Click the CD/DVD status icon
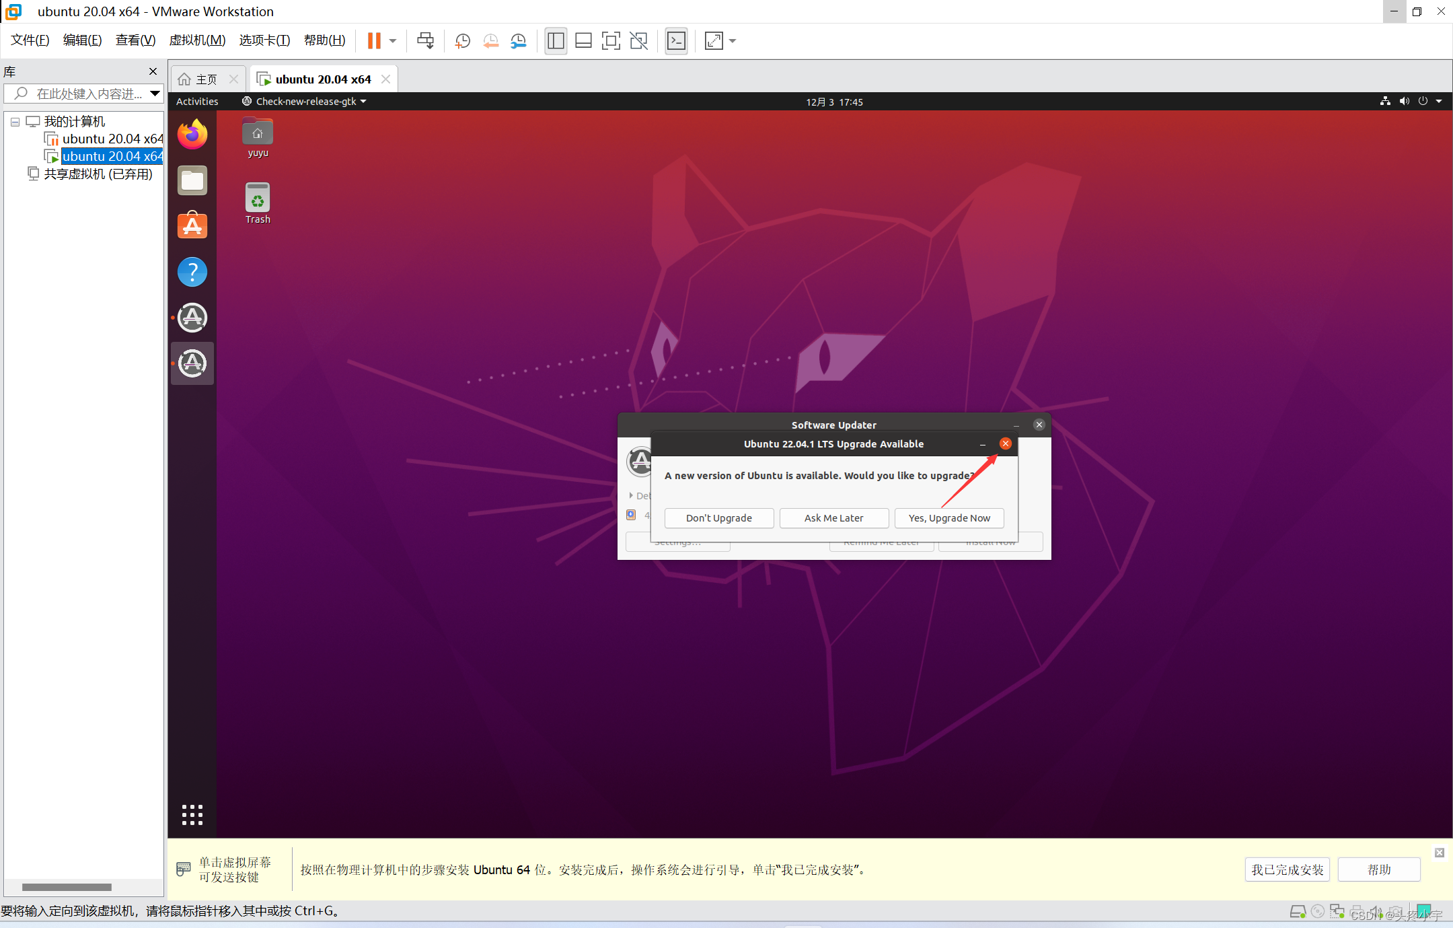The height and width of the screenshot is (928, 1453). pos(1318,911)
